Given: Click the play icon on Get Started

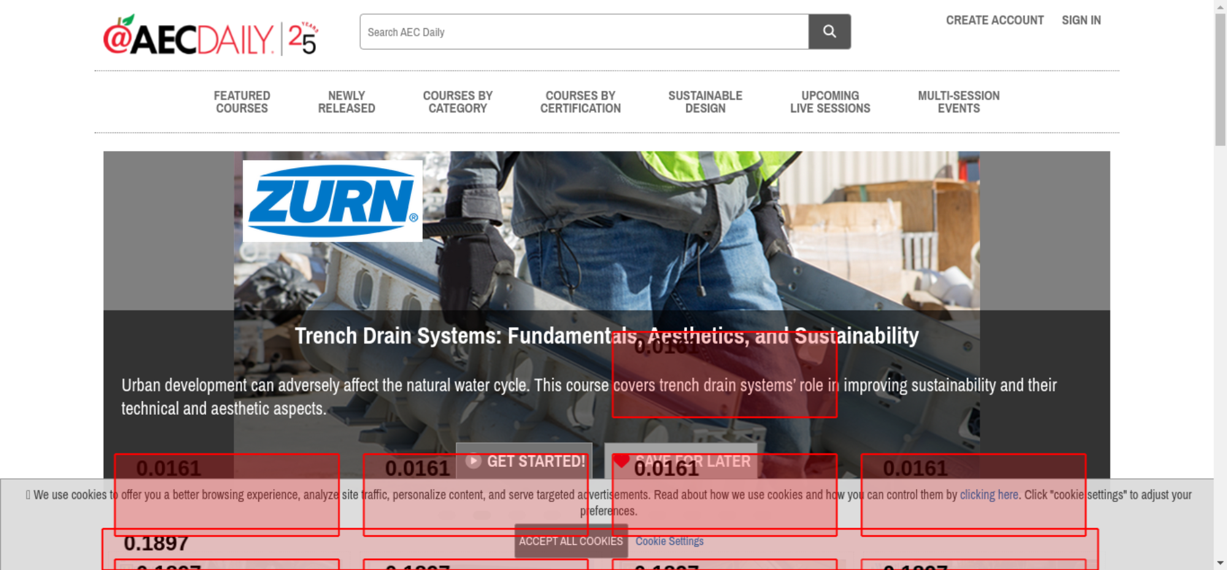Looking at the screenshot, I should click(x=473, y=461).
